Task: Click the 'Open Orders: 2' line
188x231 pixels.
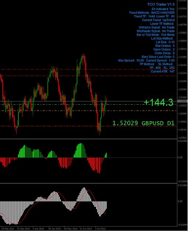Action: tap(164, 50)
